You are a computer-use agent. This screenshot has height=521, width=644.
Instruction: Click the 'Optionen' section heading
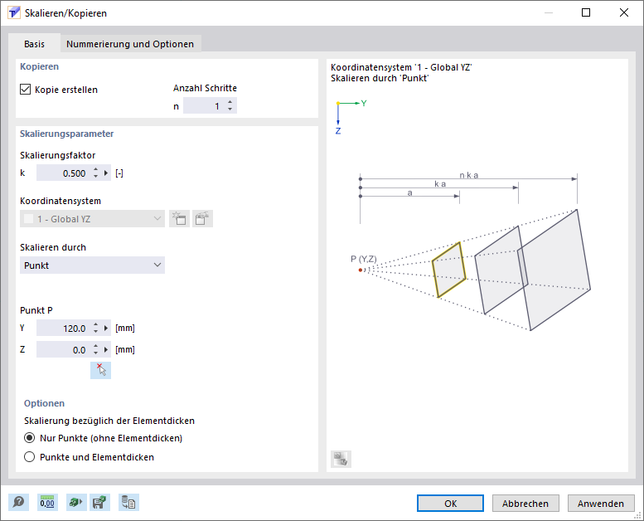45,403
